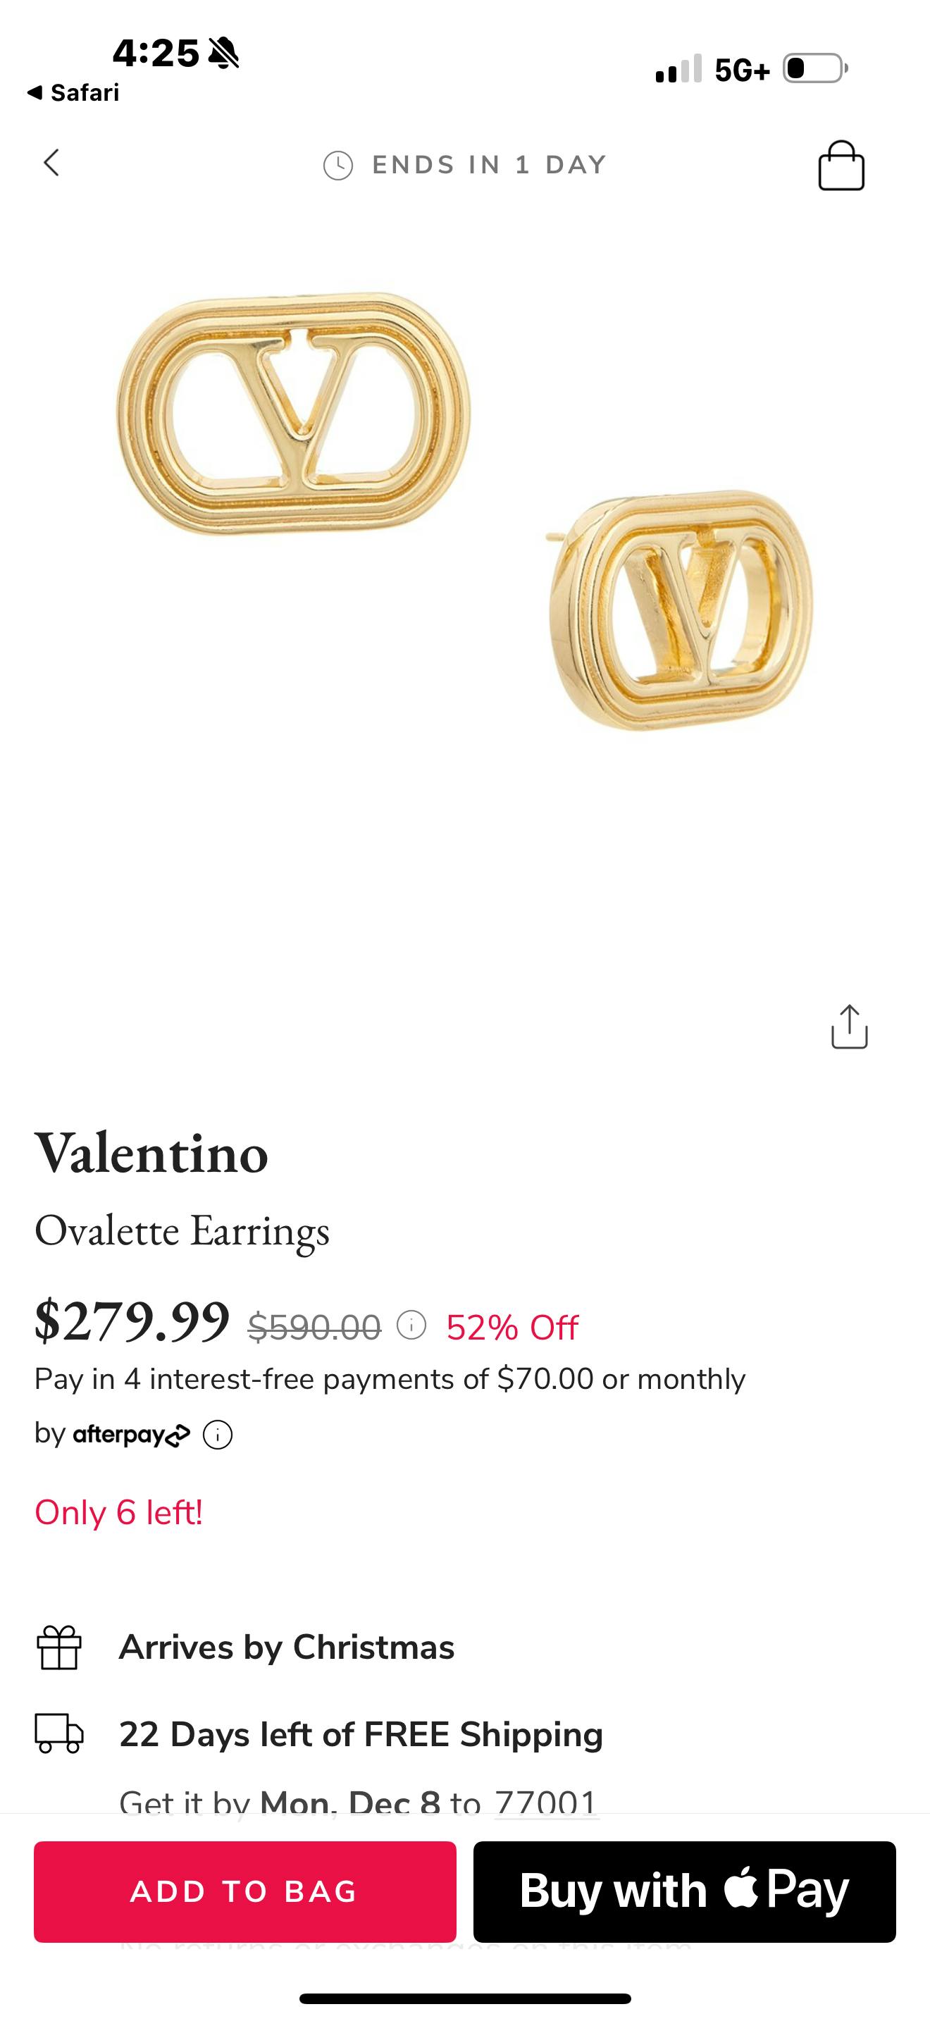Open the shopping bag icon
The height and width of the screenshot is (2021, 930).
pos(841,166)
